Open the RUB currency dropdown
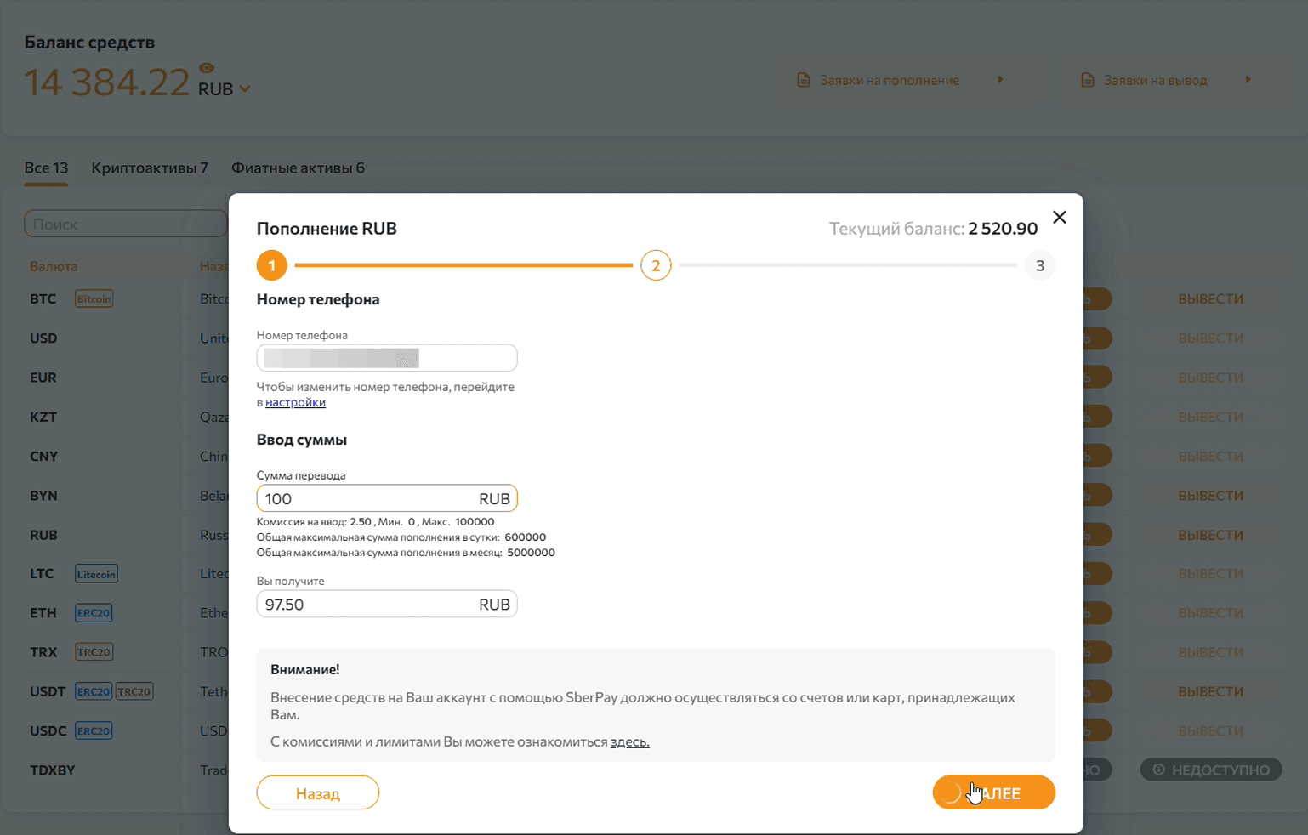Image resolution: width=1308 pixels, height=835 pixels. point(244,89)
